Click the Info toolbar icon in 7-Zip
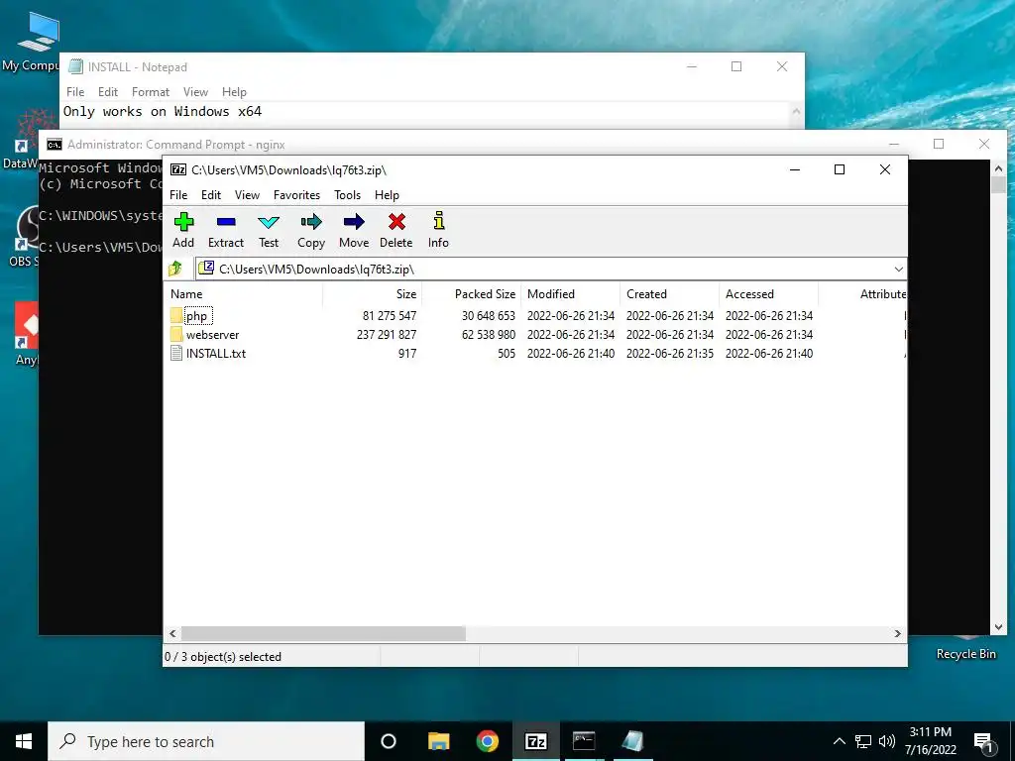Viewport: 1015px width, 761px height. 439,221
